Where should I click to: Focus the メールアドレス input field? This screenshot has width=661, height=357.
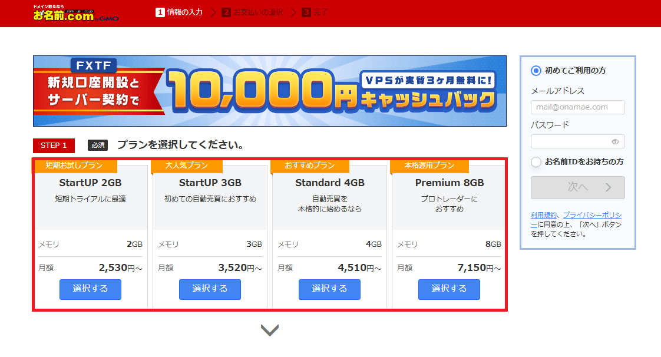(577, 107)
